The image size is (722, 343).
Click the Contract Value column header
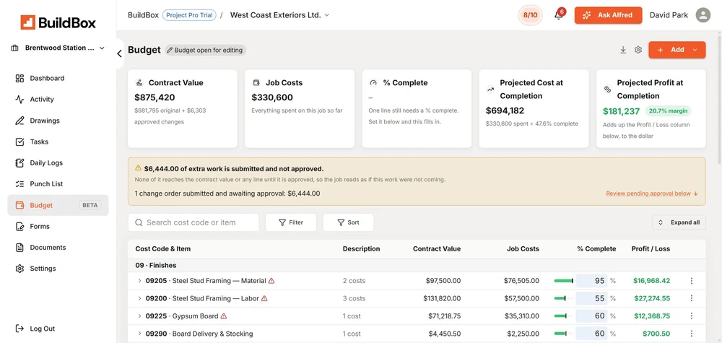click(437, 248)
